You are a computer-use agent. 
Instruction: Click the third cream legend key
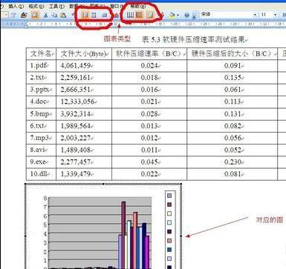pyautogui.click(x=169, y=213)
